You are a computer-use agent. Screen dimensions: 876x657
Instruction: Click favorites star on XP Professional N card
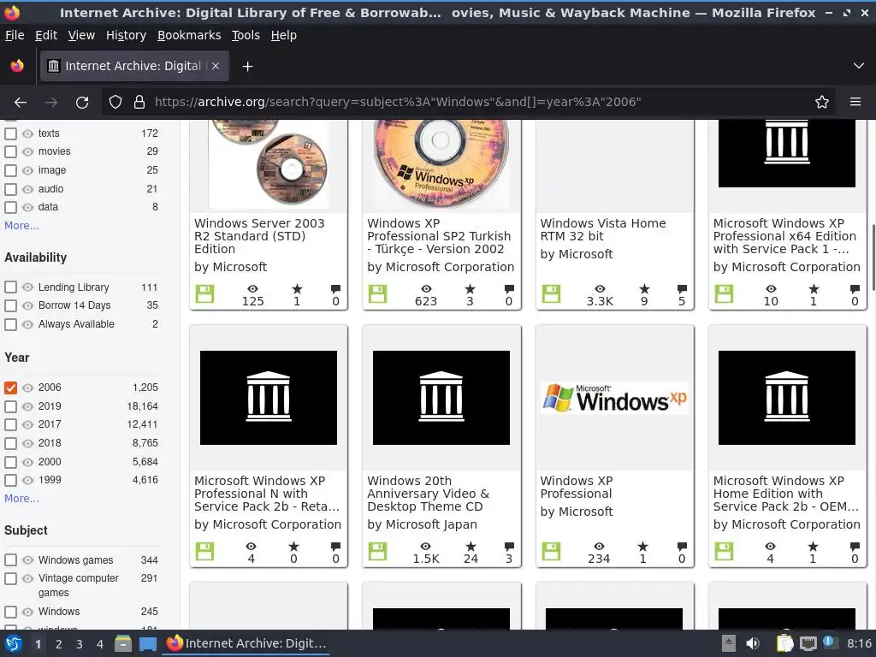293,547
